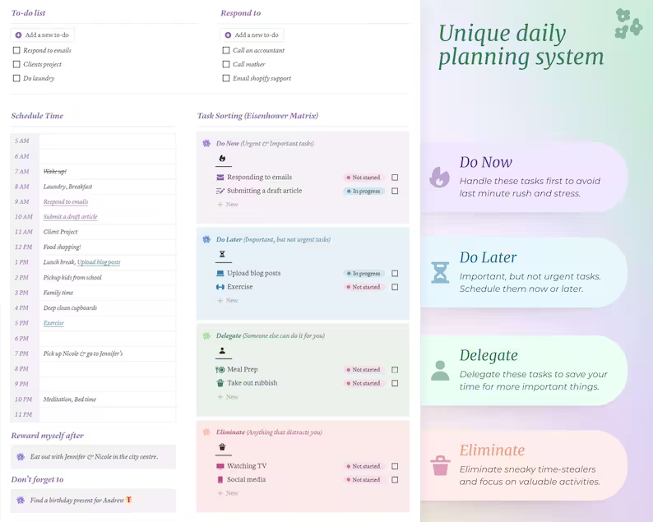Tick the Call mother checkbox
The width and height of the screenshot is (653, 522).
tap(226, 64)
